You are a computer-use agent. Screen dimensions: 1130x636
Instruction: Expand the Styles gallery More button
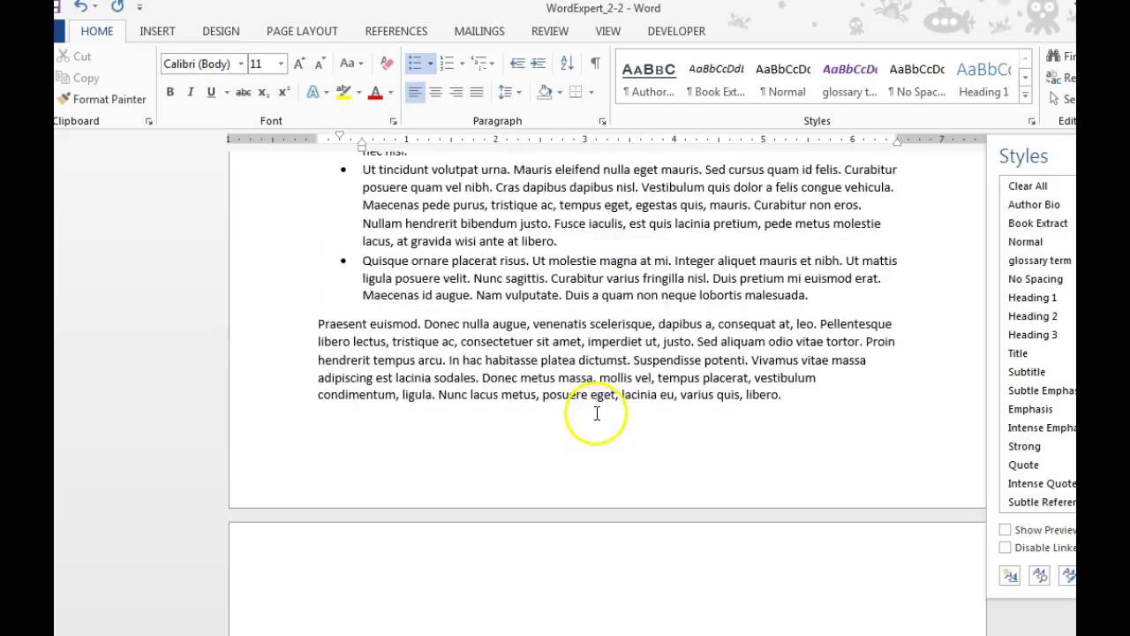click(x=1025, y=95)
